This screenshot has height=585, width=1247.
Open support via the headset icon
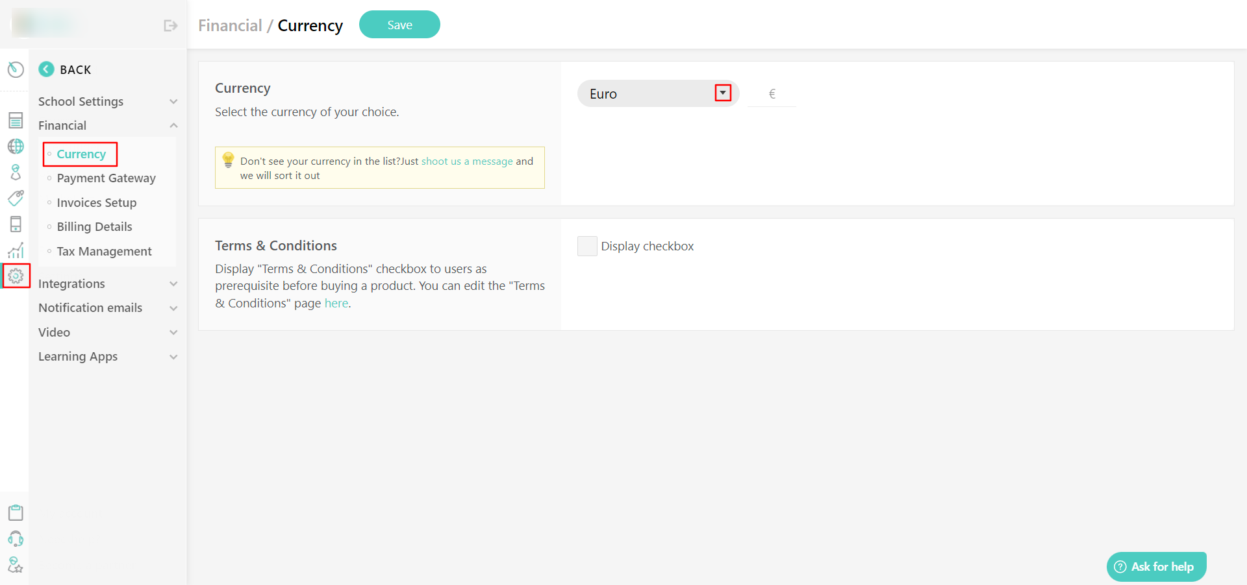(x=16, y=539)
